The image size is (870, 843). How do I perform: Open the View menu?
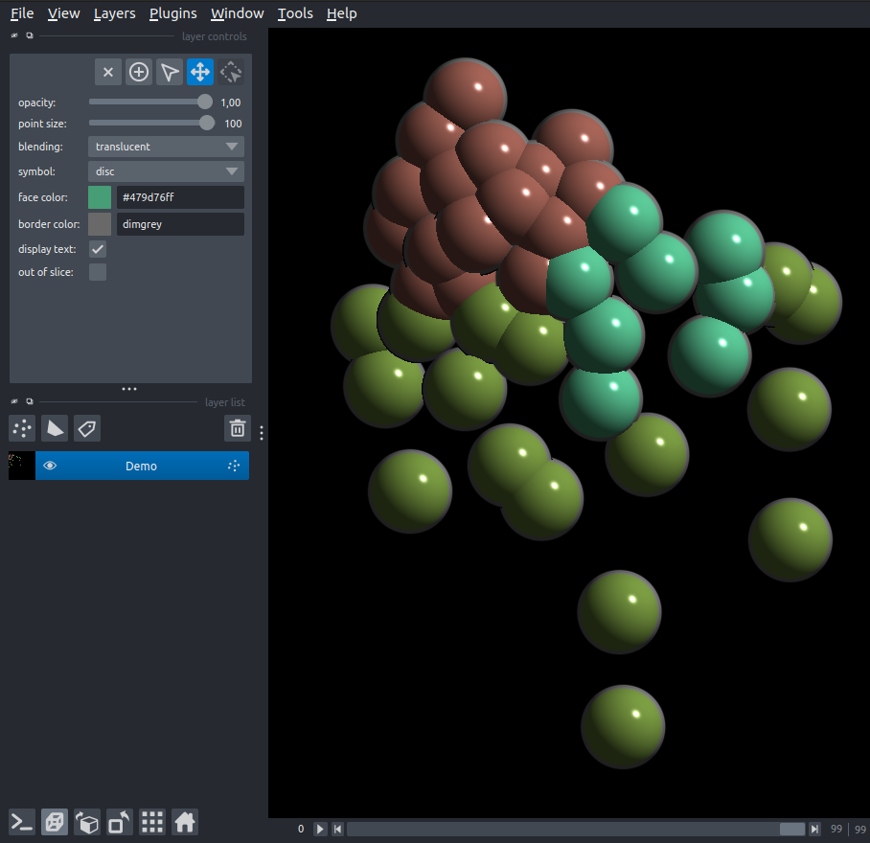coord(63,13)
